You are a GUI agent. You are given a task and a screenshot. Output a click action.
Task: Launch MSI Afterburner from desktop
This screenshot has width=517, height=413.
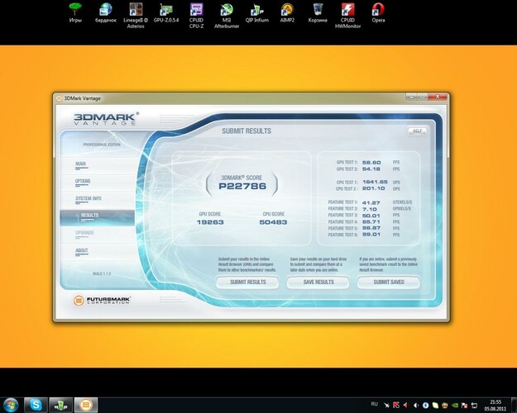click(227, 16)
